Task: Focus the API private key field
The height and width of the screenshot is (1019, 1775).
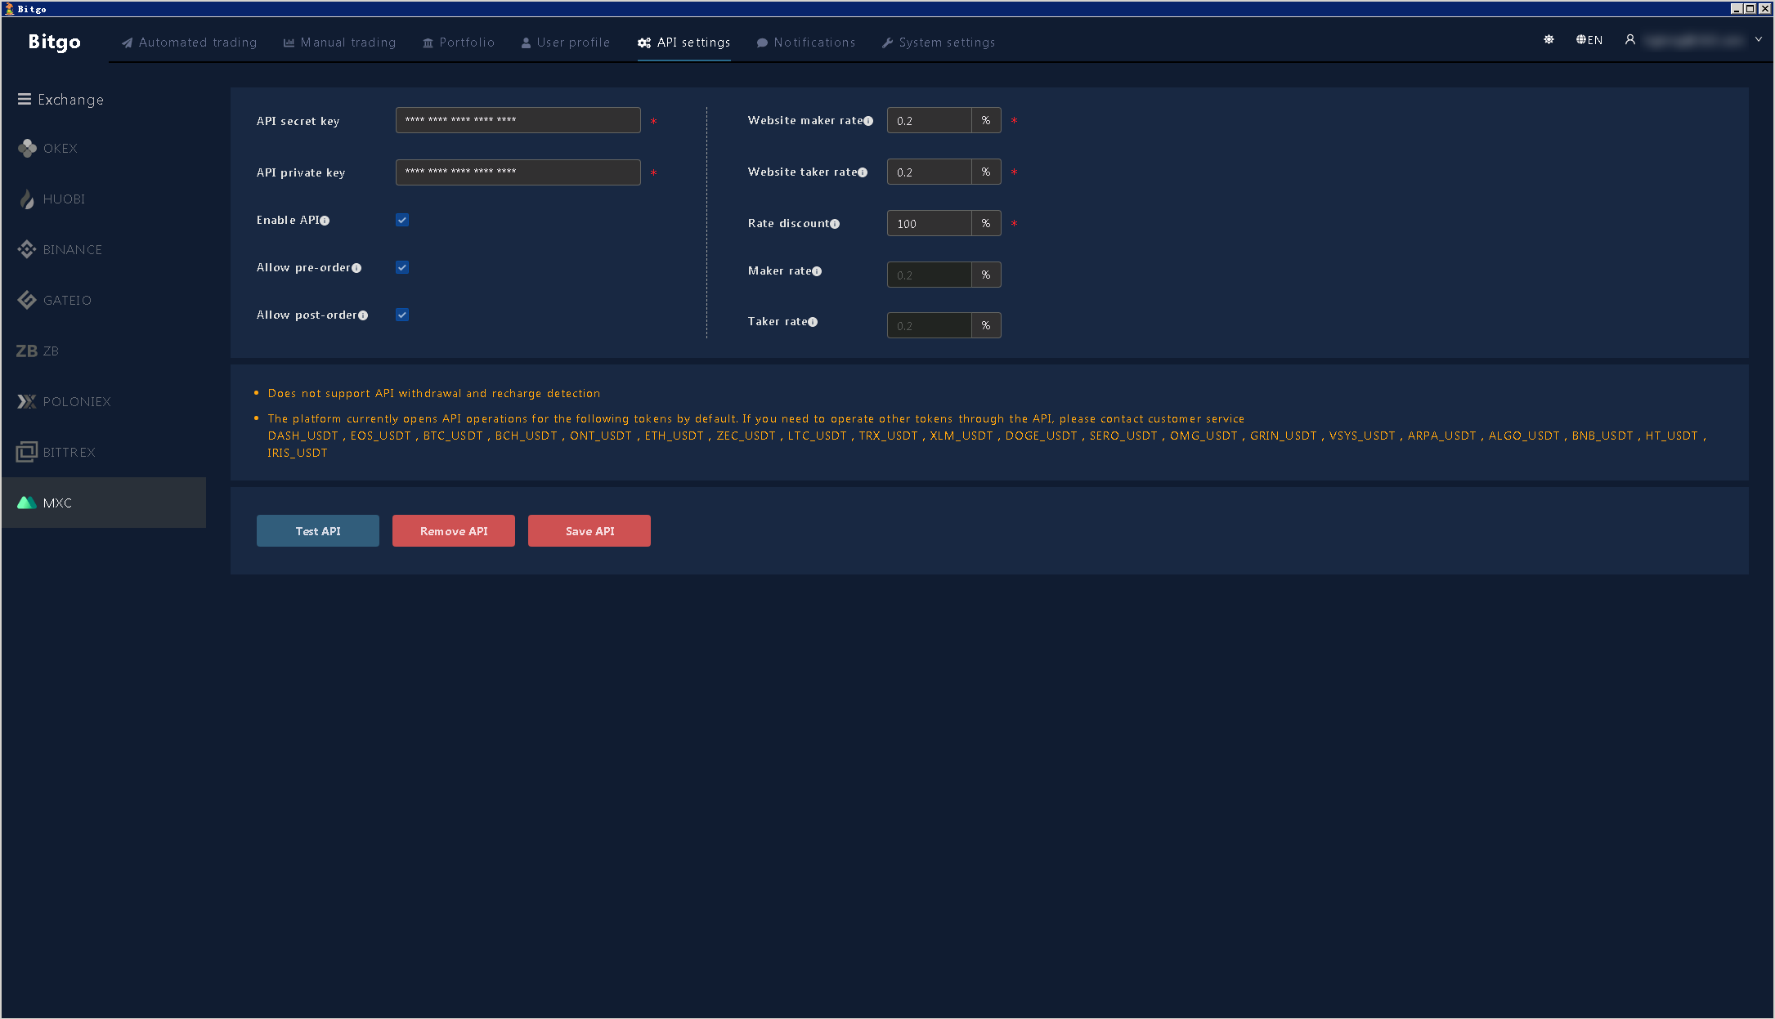Action: (x=518, y=172)
